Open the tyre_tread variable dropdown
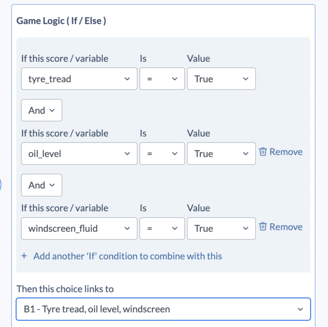The image size is (328, 327). 79,79
